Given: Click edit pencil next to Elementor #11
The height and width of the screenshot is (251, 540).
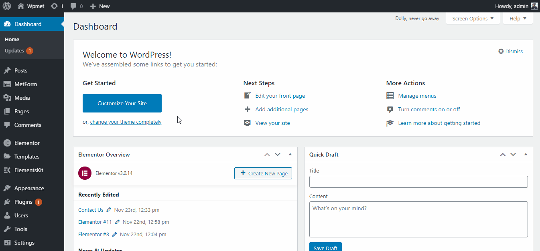Looking at the screenshot, I should point(117,222).
